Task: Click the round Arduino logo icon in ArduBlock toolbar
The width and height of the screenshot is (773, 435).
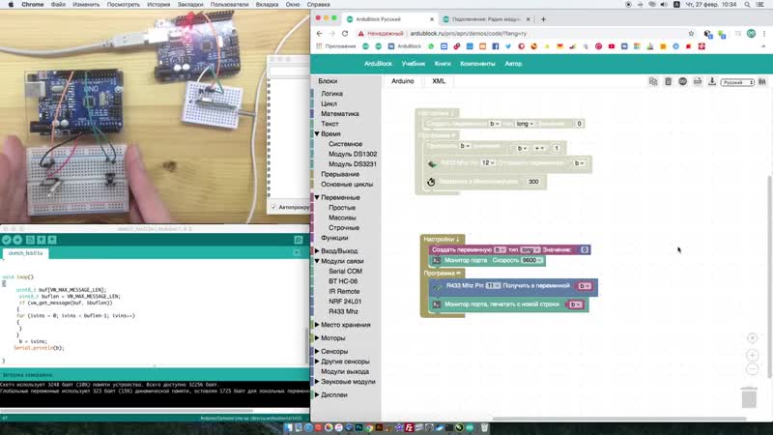Action: coord(683,81)
